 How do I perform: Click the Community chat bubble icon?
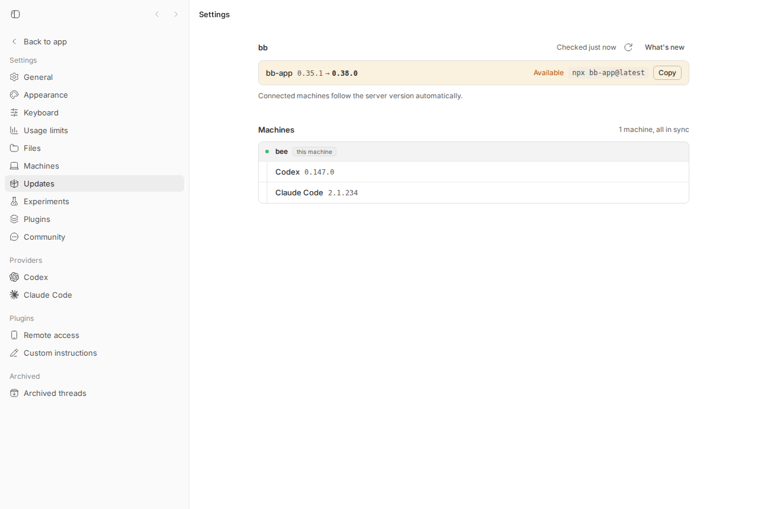point(14,237)
